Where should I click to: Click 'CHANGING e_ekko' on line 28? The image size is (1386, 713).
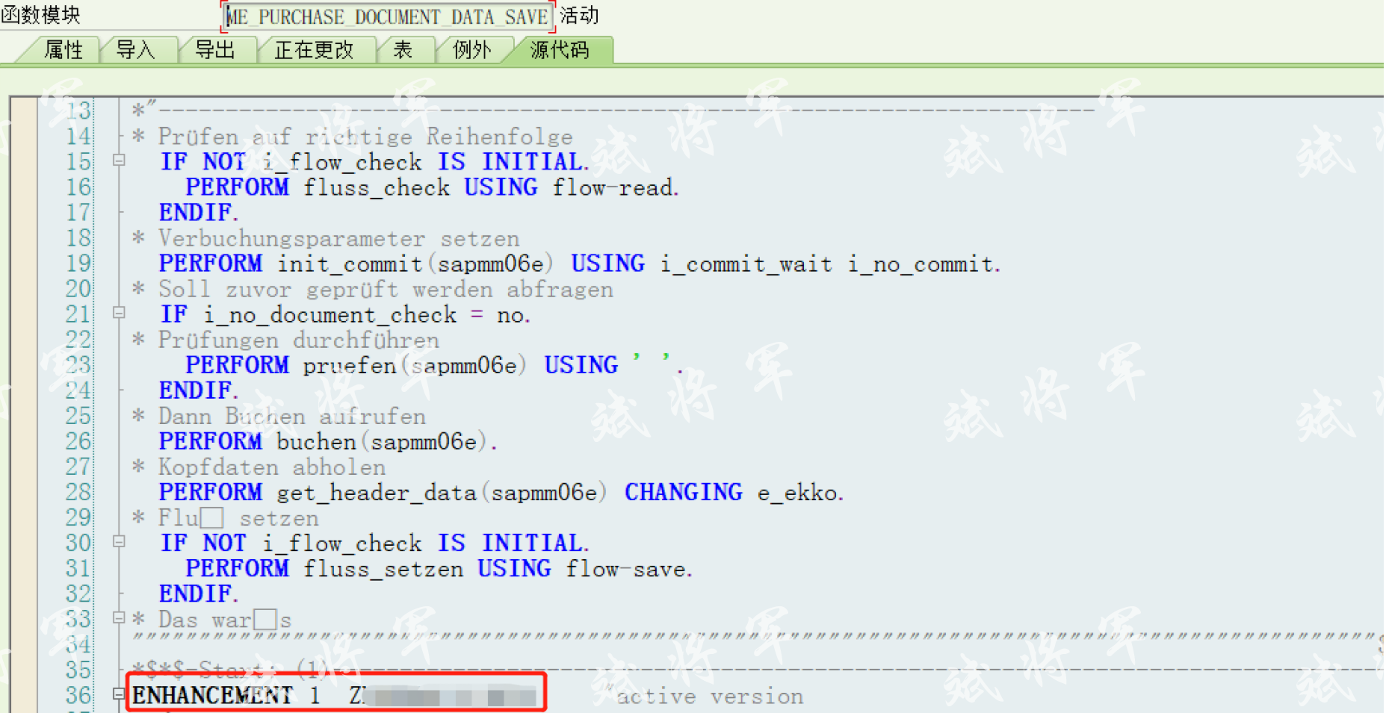(x=734, y=492)
